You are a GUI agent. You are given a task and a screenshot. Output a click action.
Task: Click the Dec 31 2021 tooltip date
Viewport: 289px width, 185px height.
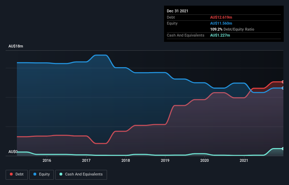pos(177,11)
